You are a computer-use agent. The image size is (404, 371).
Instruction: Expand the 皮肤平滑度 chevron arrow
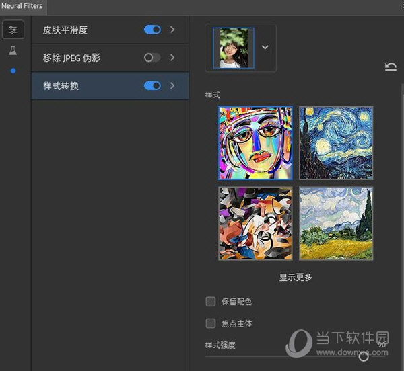[172, 30]
